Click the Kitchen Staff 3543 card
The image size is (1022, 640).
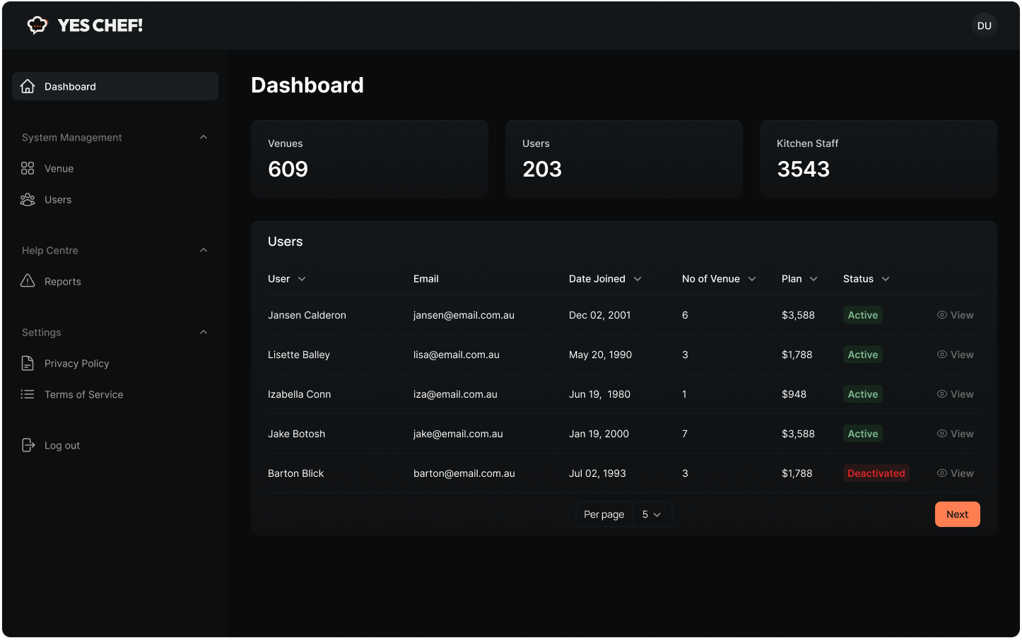pyautogui.click(x=879, y=159)
